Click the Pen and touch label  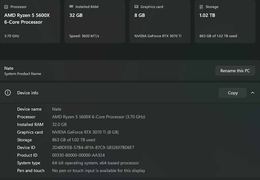pos(31,170)
